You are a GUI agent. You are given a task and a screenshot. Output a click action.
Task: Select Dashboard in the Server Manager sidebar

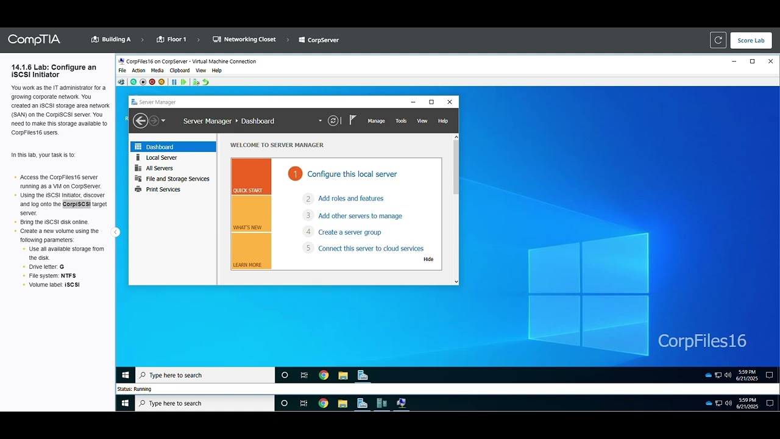[x=173, y=147]
